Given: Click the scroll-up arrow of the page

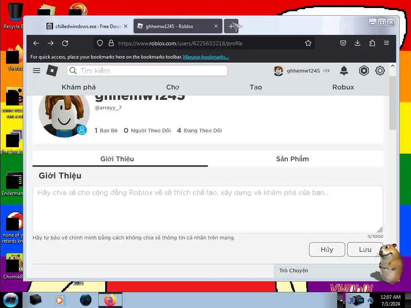Looking at the screenshot, I should click(393, 66).
